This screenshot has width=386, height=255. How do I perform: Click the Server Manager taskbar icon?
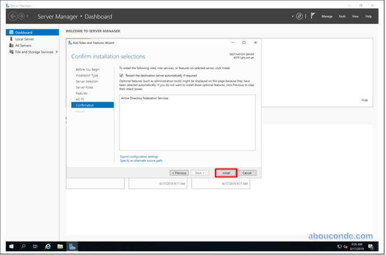[72, 246]
